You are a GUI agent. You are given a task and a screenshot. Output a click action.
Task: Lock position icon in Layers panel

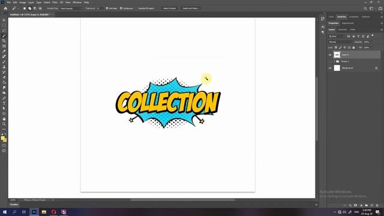pos(345,47)
